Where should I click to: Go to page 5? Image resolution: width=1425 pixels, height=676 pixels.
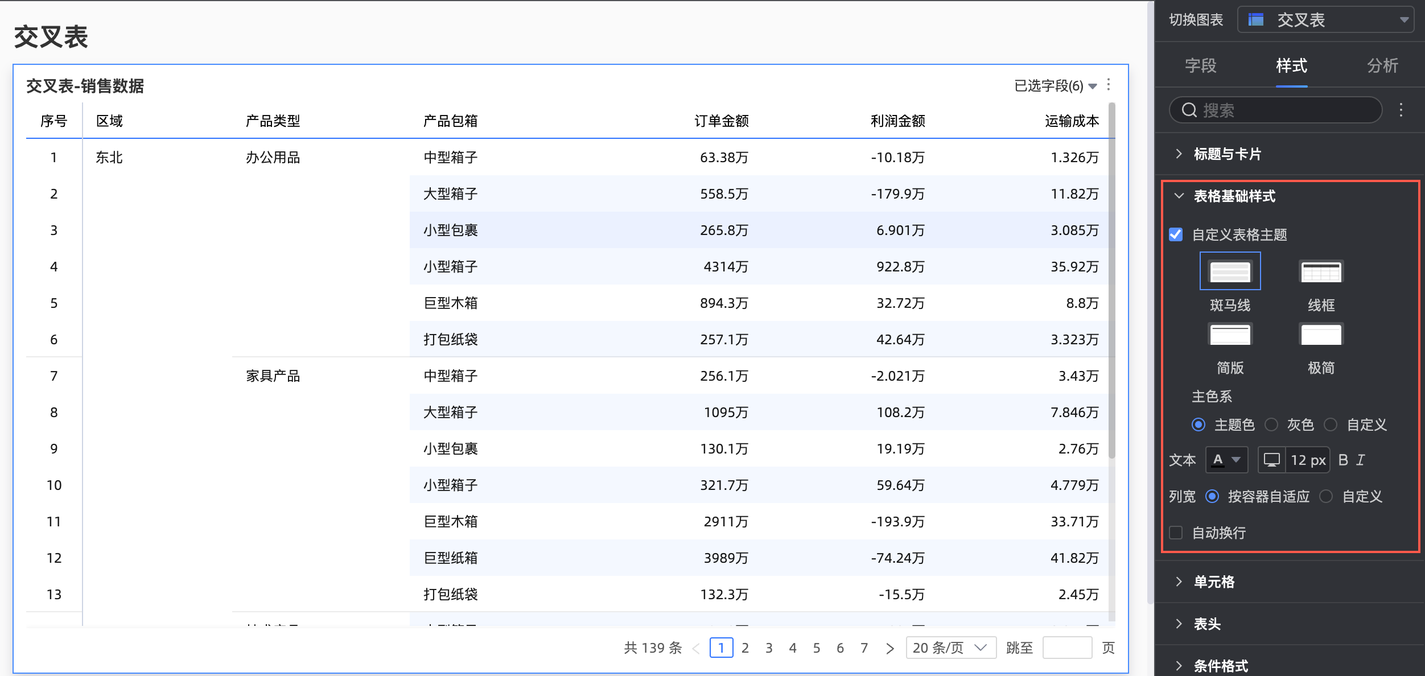click(817, 648)
